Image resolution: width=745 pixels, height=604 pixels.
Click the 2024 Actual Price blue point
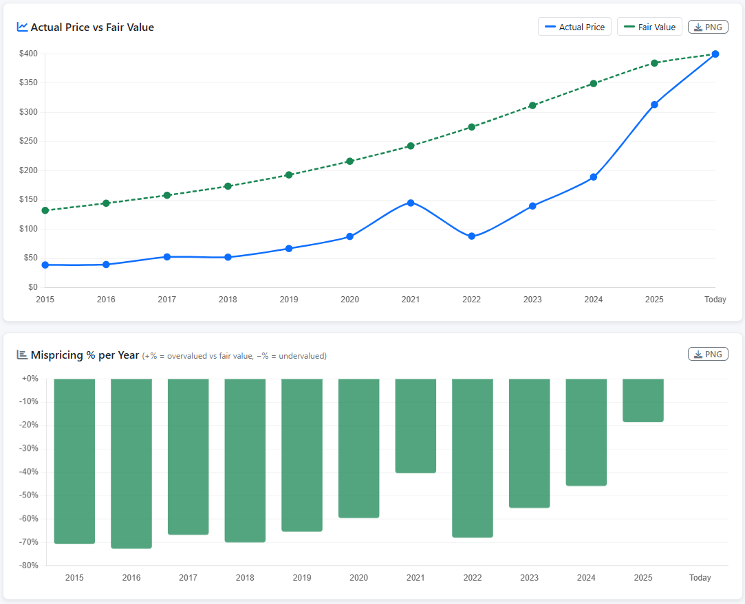[x=594, y=177]
